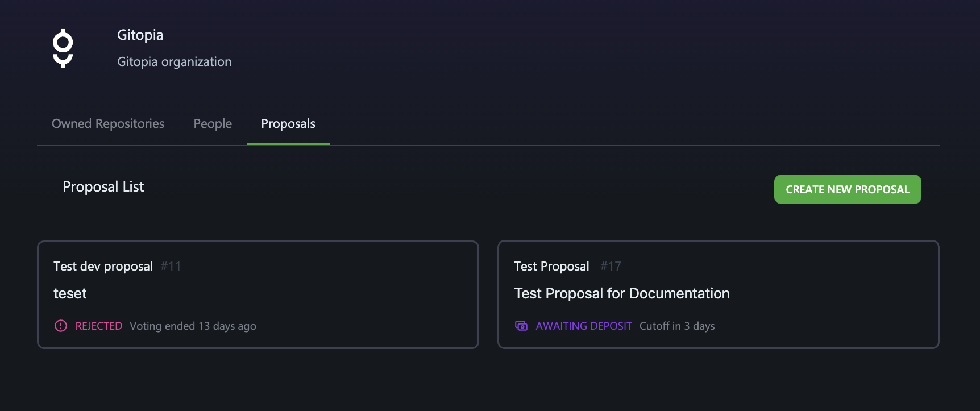Open the Test dev proposal title
Viewport: 980px width, 411px height.
(x=103, y=266)
